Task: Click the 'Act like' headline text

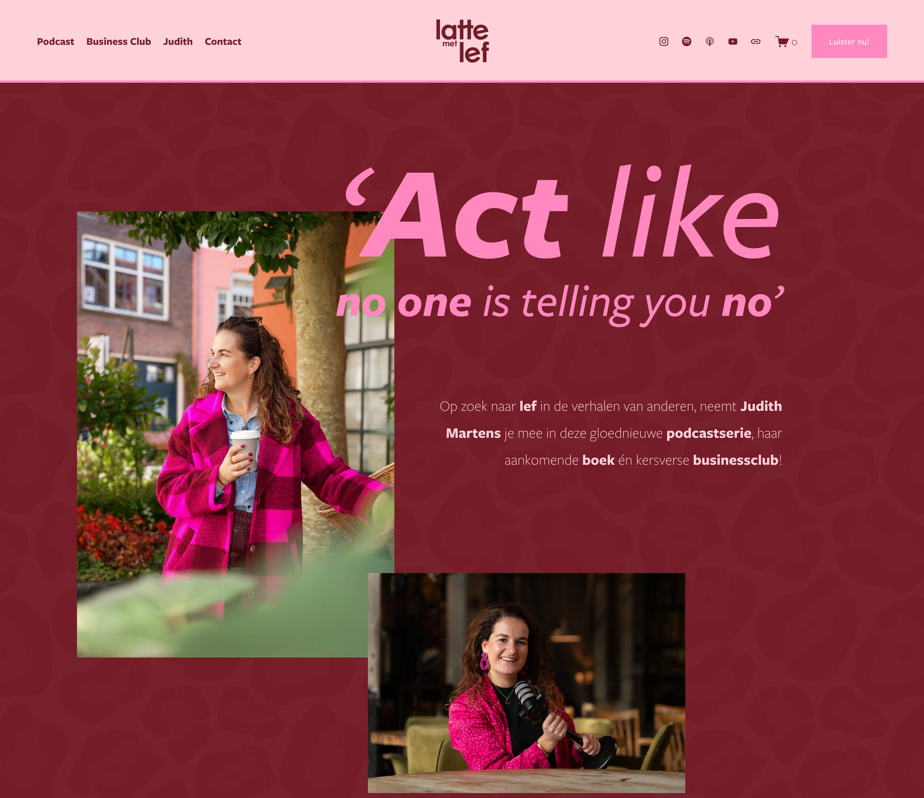Action: coord(563,213)
